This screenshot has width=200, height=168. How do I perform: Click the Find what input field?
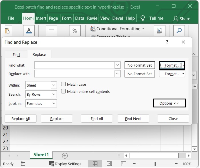point(74,65)
